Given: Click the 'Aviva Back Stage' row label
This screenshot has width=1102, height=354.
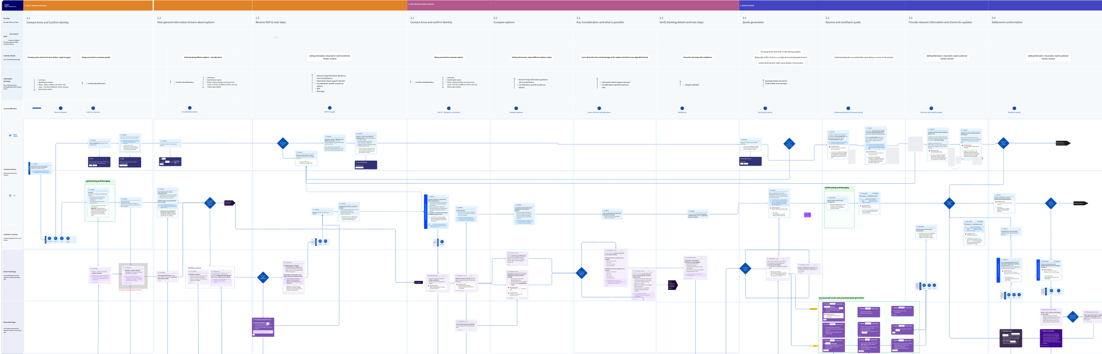Looking at the screenshot, I should [x=9, y=322].
